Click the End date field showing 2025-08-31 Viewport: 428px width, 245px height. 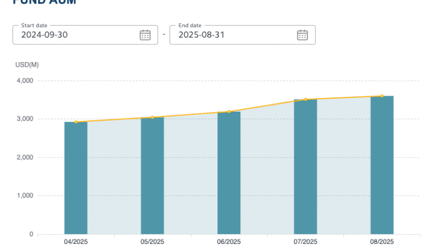pos(231,35)
